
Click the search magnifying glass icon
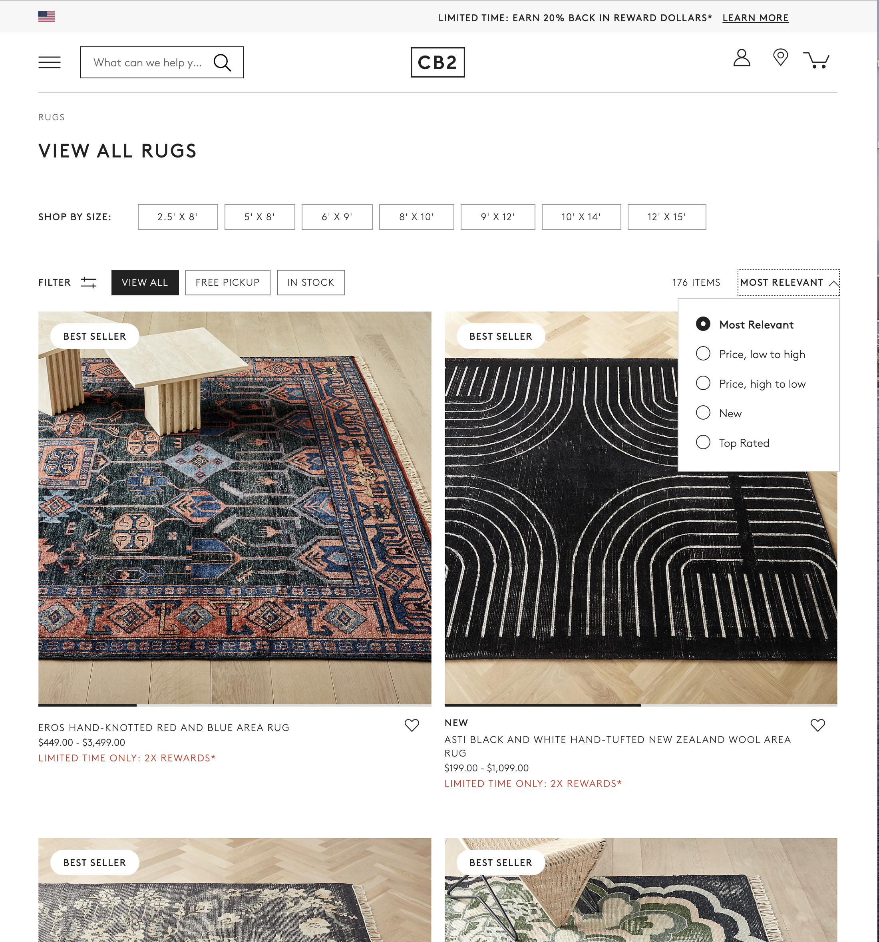(x=222, y=62)
